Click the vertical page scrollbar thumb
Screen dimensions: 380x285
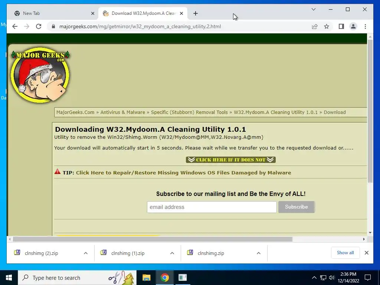pos(370,111)
